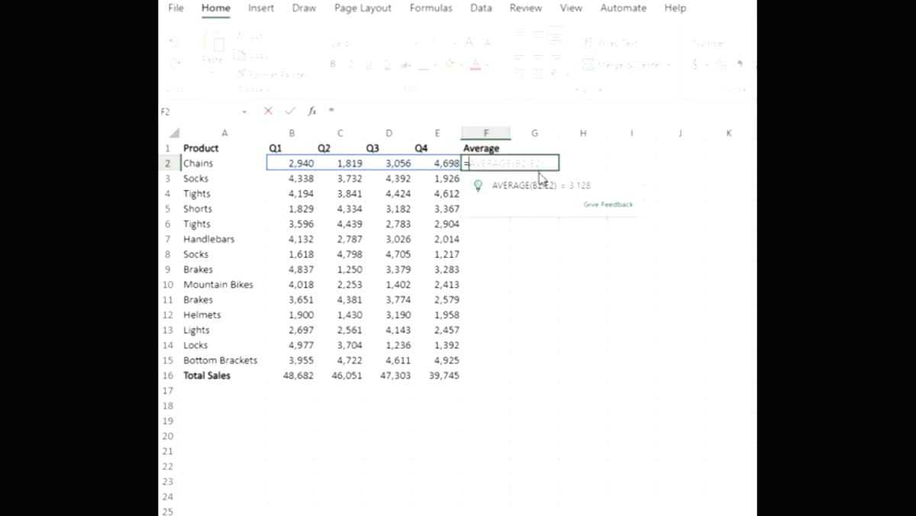Open the Help tab
The width and height of the screenshot is (916, 516).
coord(675,8)
